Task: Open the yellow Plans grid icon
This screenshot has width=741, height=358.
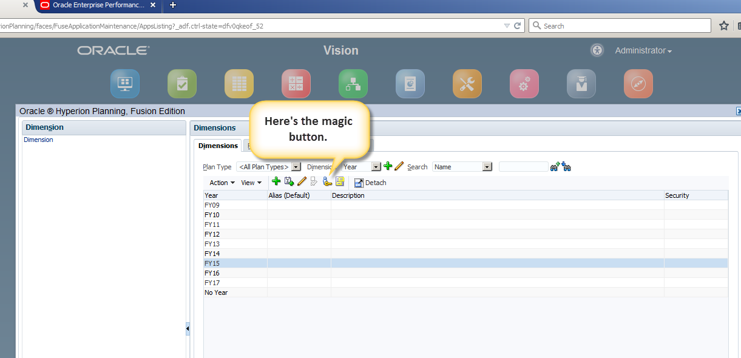Action: (x=239, y=84)
